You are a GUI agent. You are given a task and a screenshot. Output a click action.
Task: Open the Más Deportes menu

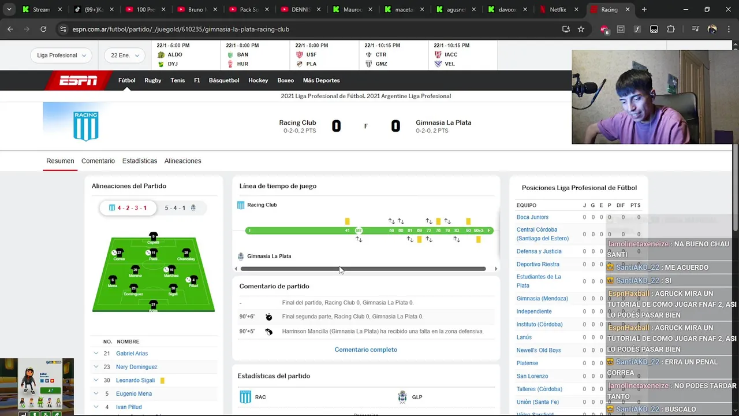(x=321, y=80)
